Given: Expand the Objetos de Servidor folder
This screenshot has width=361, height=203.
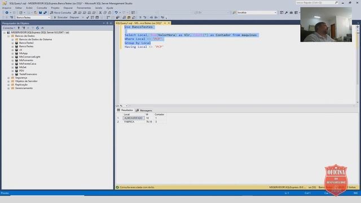Looking at the screenshot, I should click(8, 81).
